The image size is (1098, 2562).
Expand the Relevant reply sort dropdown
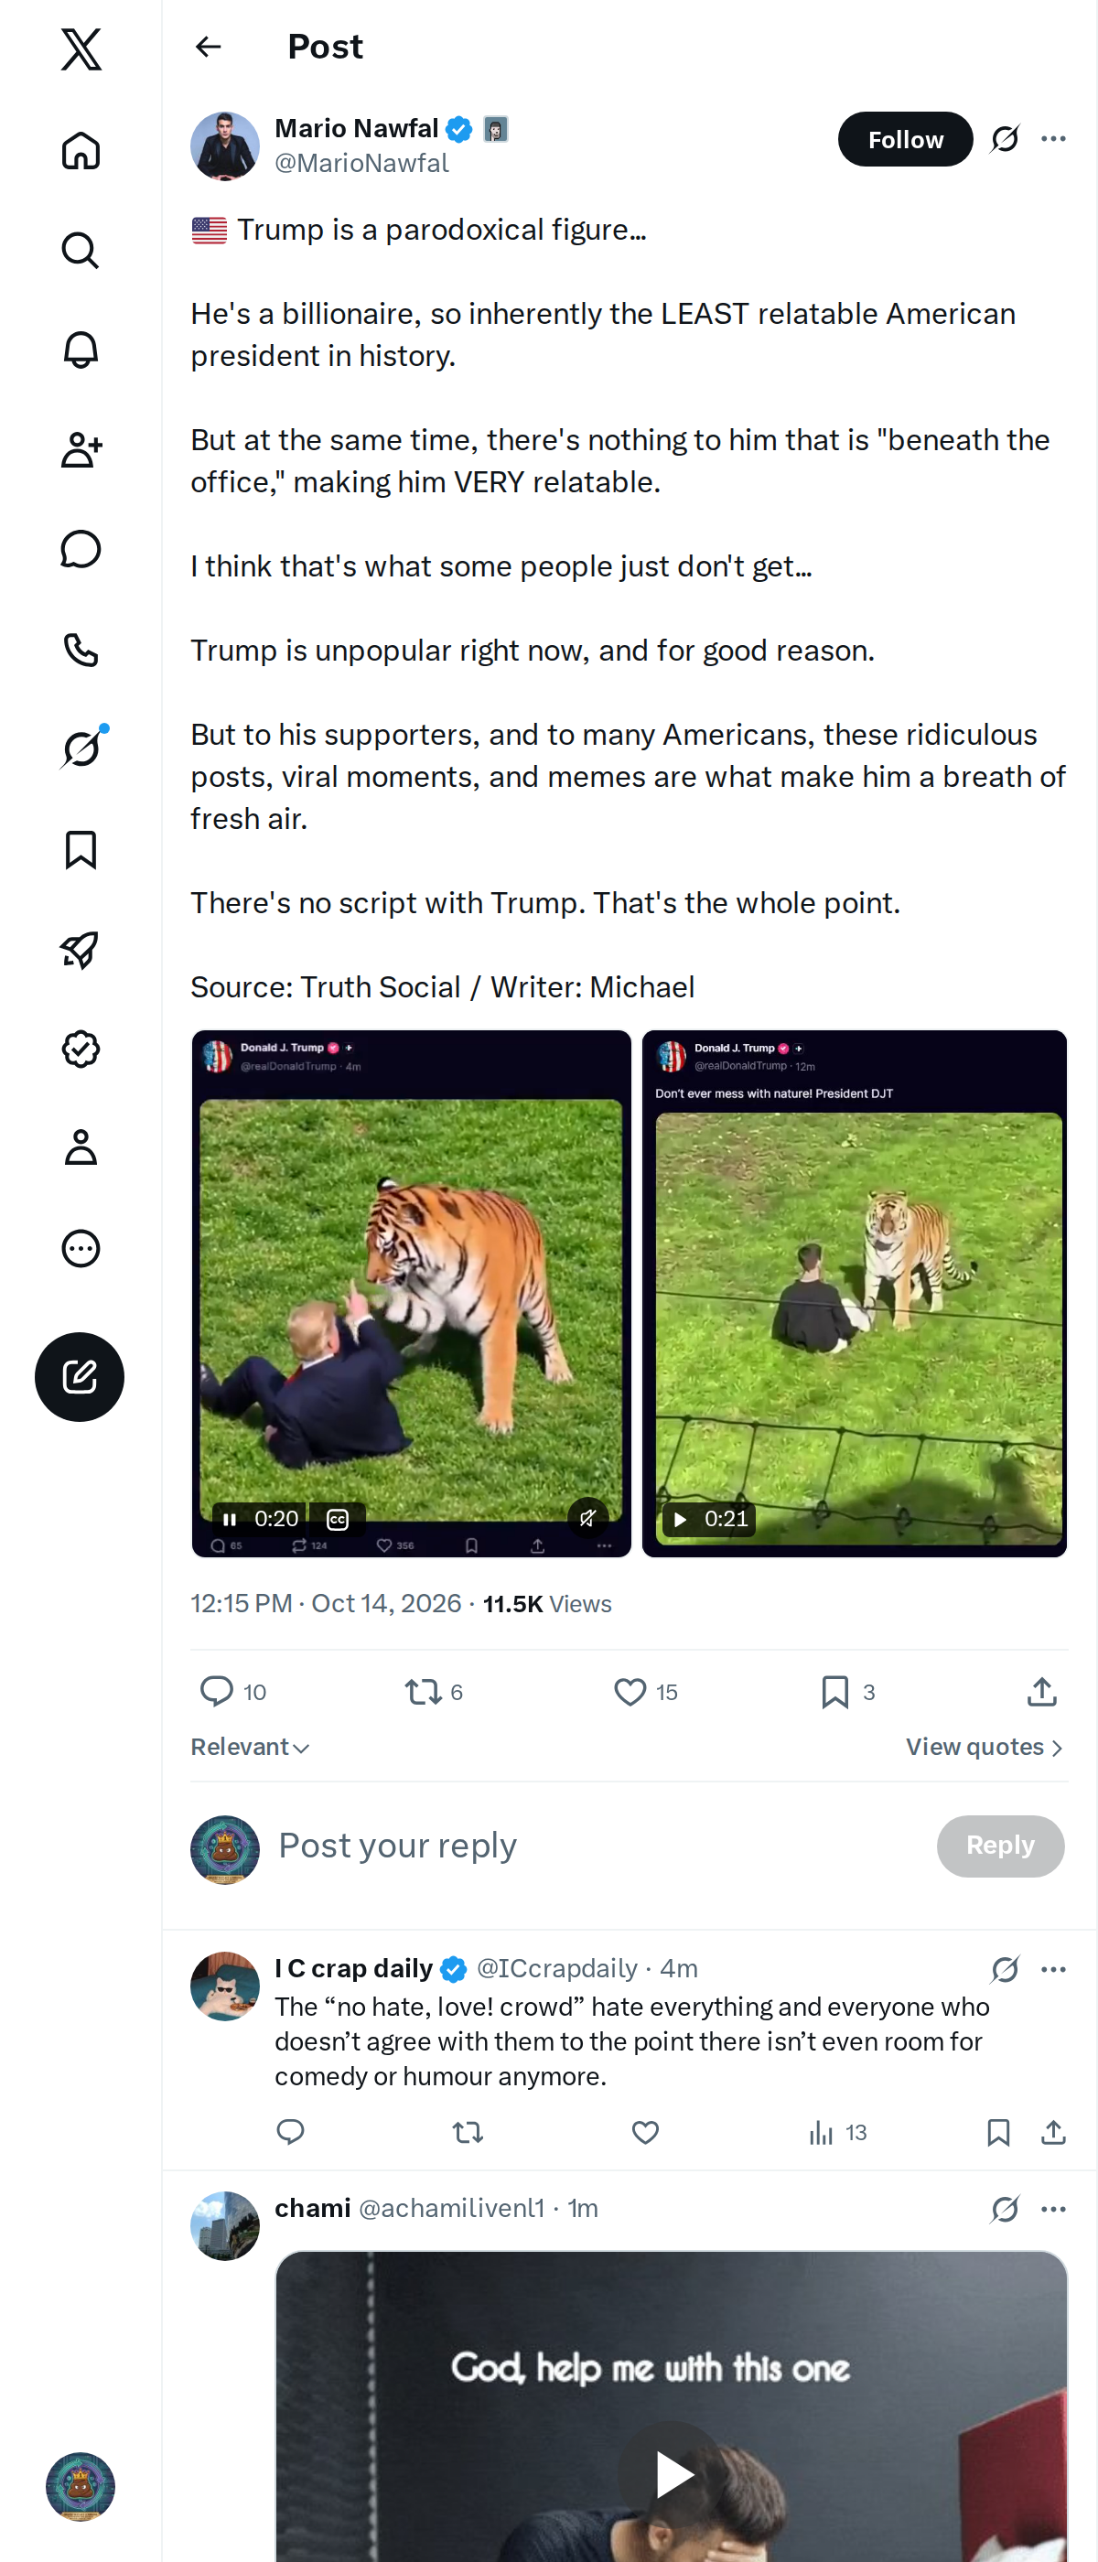tap(251, 1748)
